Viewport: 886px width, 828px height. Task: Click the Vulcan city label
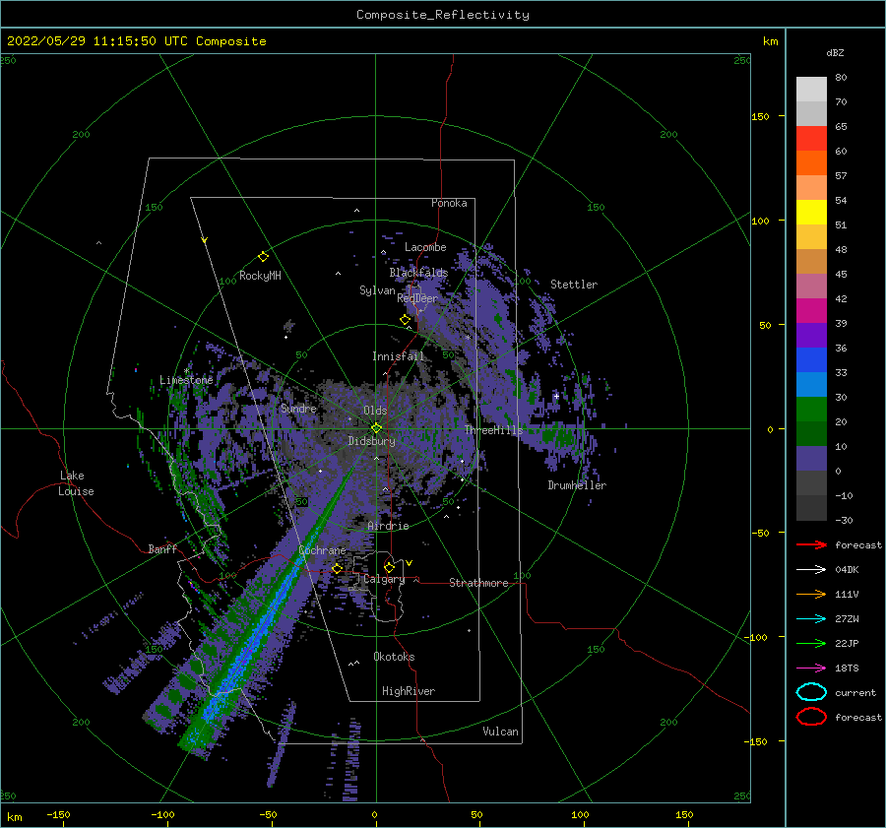[x=501, y=732]
